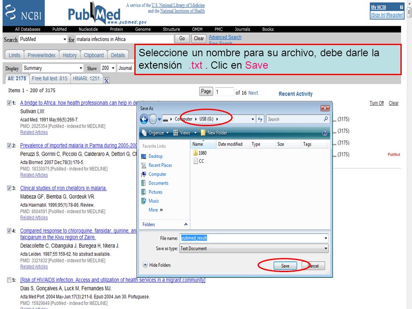Open help via the question mark icon
This screenshot has width=412, height=309.
[324, 133]
